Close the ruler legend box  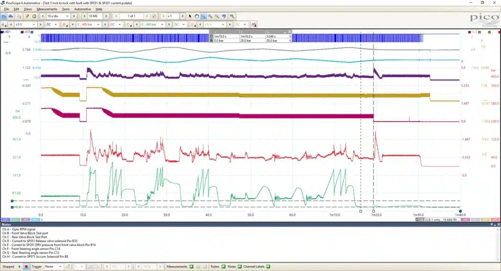(x=289, y=32)
